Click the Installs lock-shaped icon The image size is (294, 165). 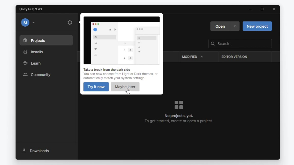pos(25,52)
